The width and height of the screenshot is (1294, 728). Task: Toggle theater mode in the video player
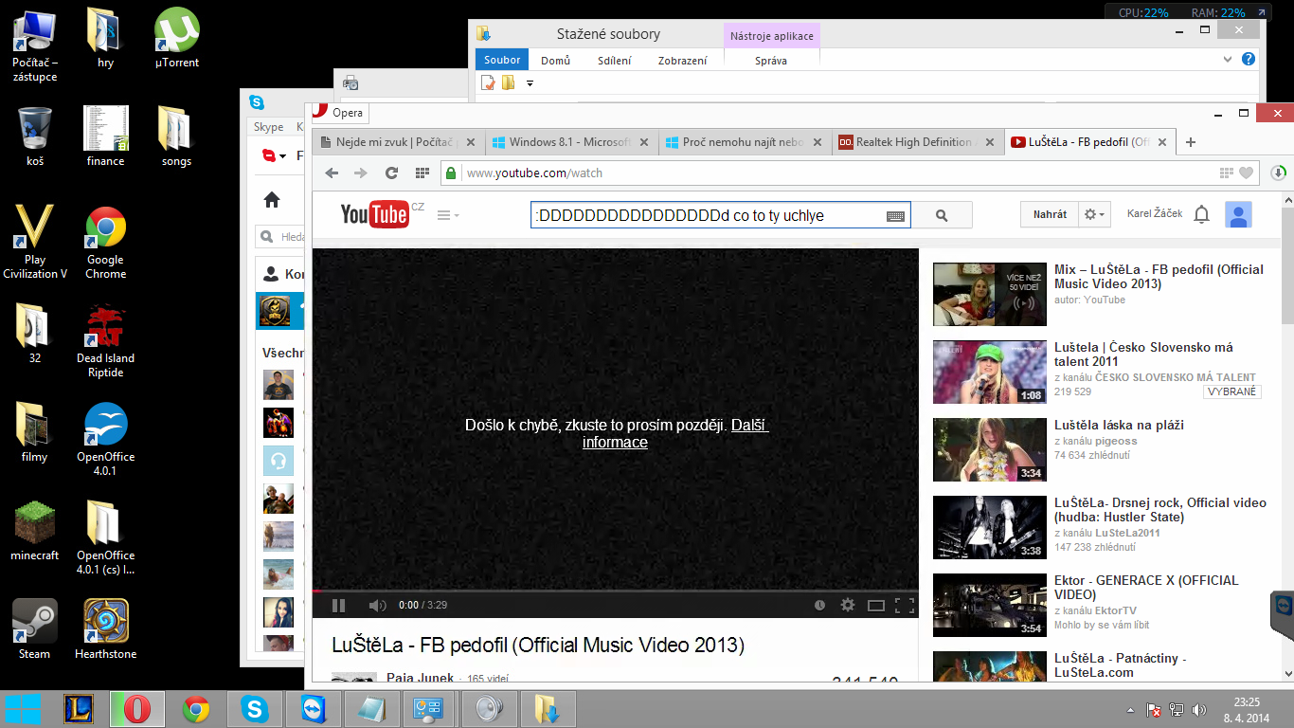click(x=876, y=605)
